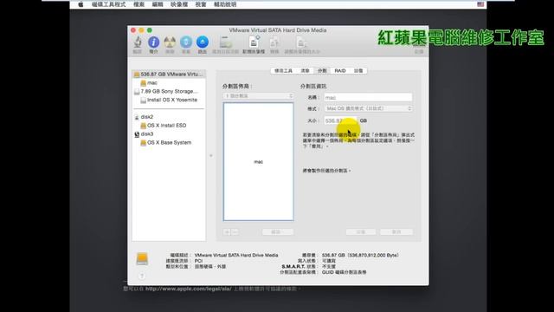Open the 檔案 menu in menu bar
This screenshot has height=312, width=554.
pos(138,4)
